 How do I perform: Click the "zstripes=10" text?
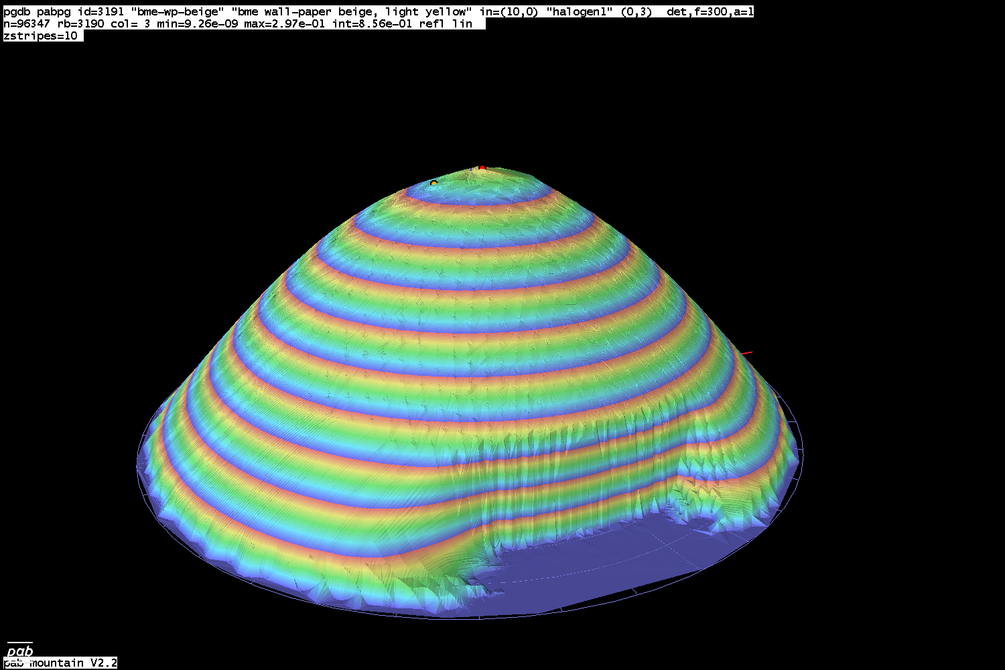click(x=42, y=36)
